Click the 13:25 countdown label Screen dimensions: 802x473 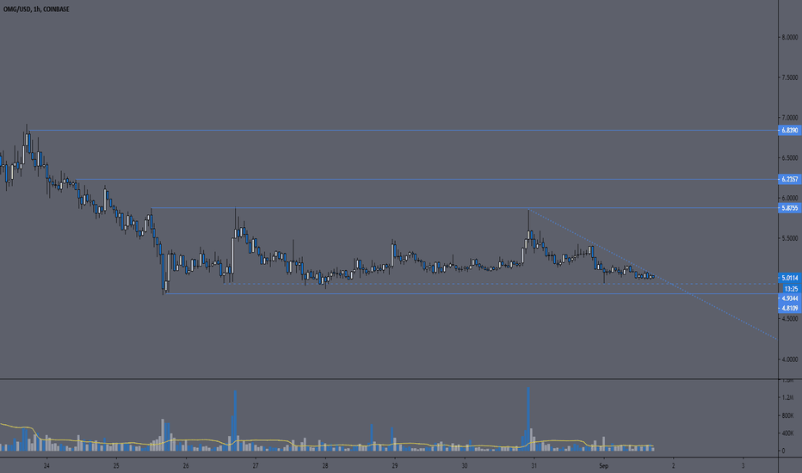[791, 289]
